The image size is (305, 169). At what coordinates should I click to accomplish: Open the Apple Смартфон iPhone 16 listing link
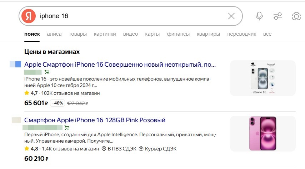tap(120, 65)
